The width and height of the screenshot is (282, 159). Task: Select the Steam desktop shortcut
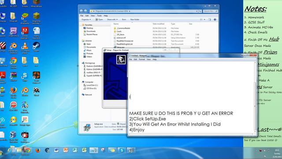(36, 47)
